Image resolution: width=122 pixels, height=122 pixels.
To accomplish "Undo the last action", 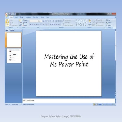I will (x=12, y=14).
